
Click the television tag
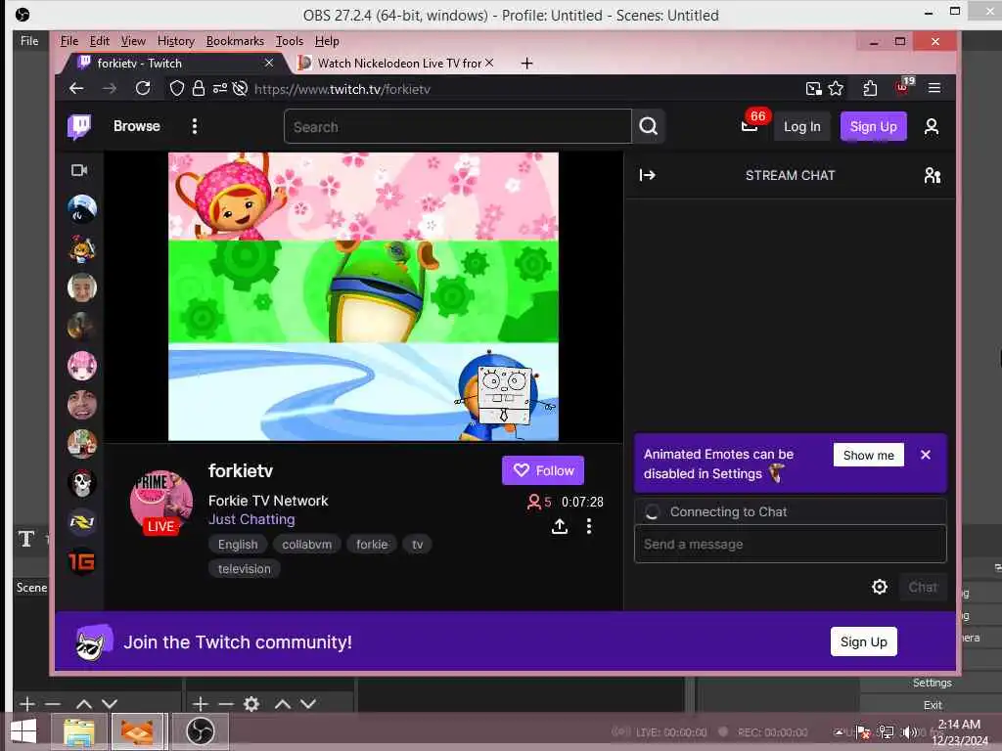pos(244,568)
